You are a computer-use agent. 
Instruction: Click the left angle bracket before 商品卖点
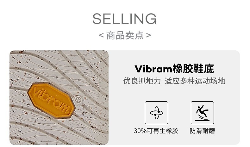(101, 35)
